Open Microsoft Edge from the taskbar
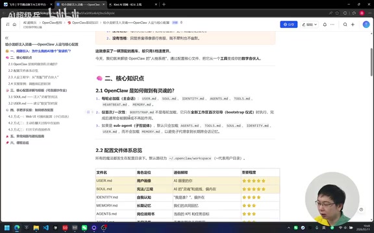The width and height of the screenshot is (374, 233). click(x=17, y=228)
